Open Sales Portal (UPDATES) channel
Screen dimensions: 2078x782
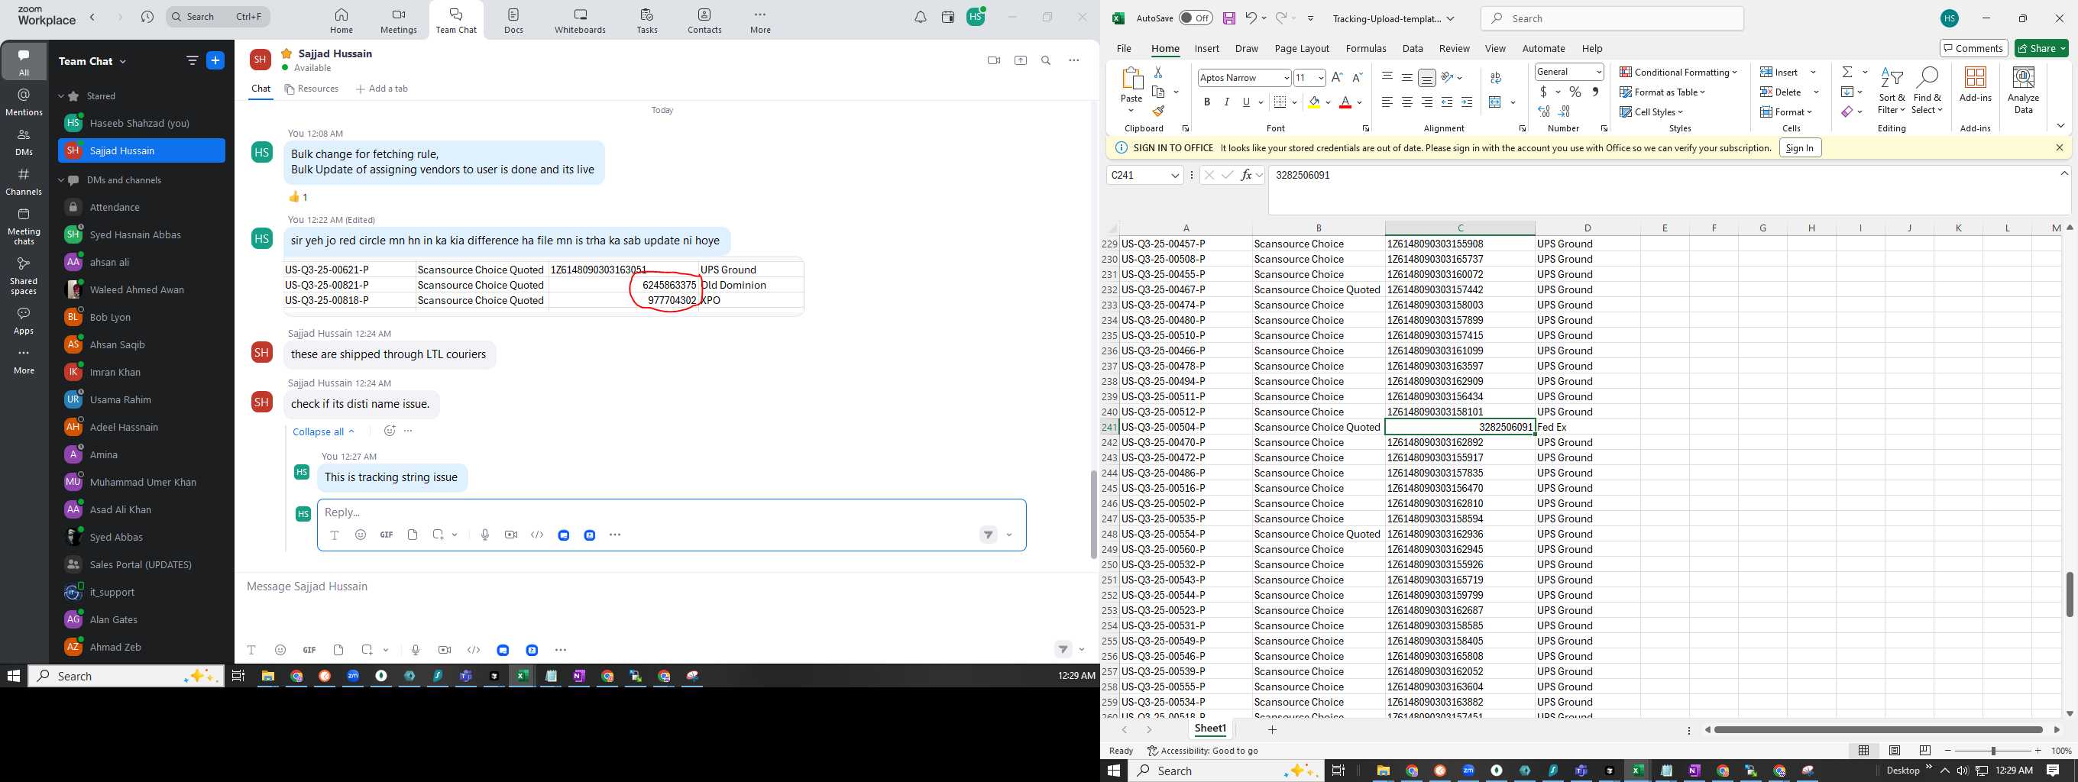coord(141,564)
